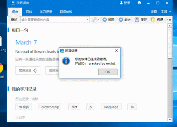The image size is (177, 127).
Task: Click the dialog's 欧路词典 title icon
Action: click(62, 51)
